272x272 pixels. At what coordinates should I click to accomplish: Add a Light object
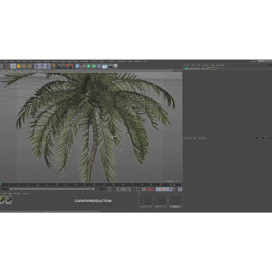115,66
